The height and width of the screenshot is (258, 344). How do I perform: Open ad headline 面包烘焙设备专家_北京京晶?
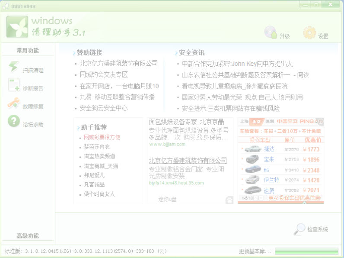tap(187, 122)
